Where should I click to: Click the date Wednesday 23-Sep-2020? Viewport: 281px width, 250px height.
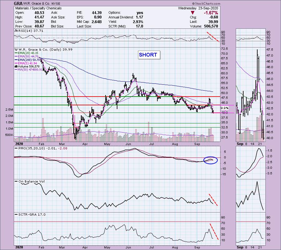[x=198, y=8]
